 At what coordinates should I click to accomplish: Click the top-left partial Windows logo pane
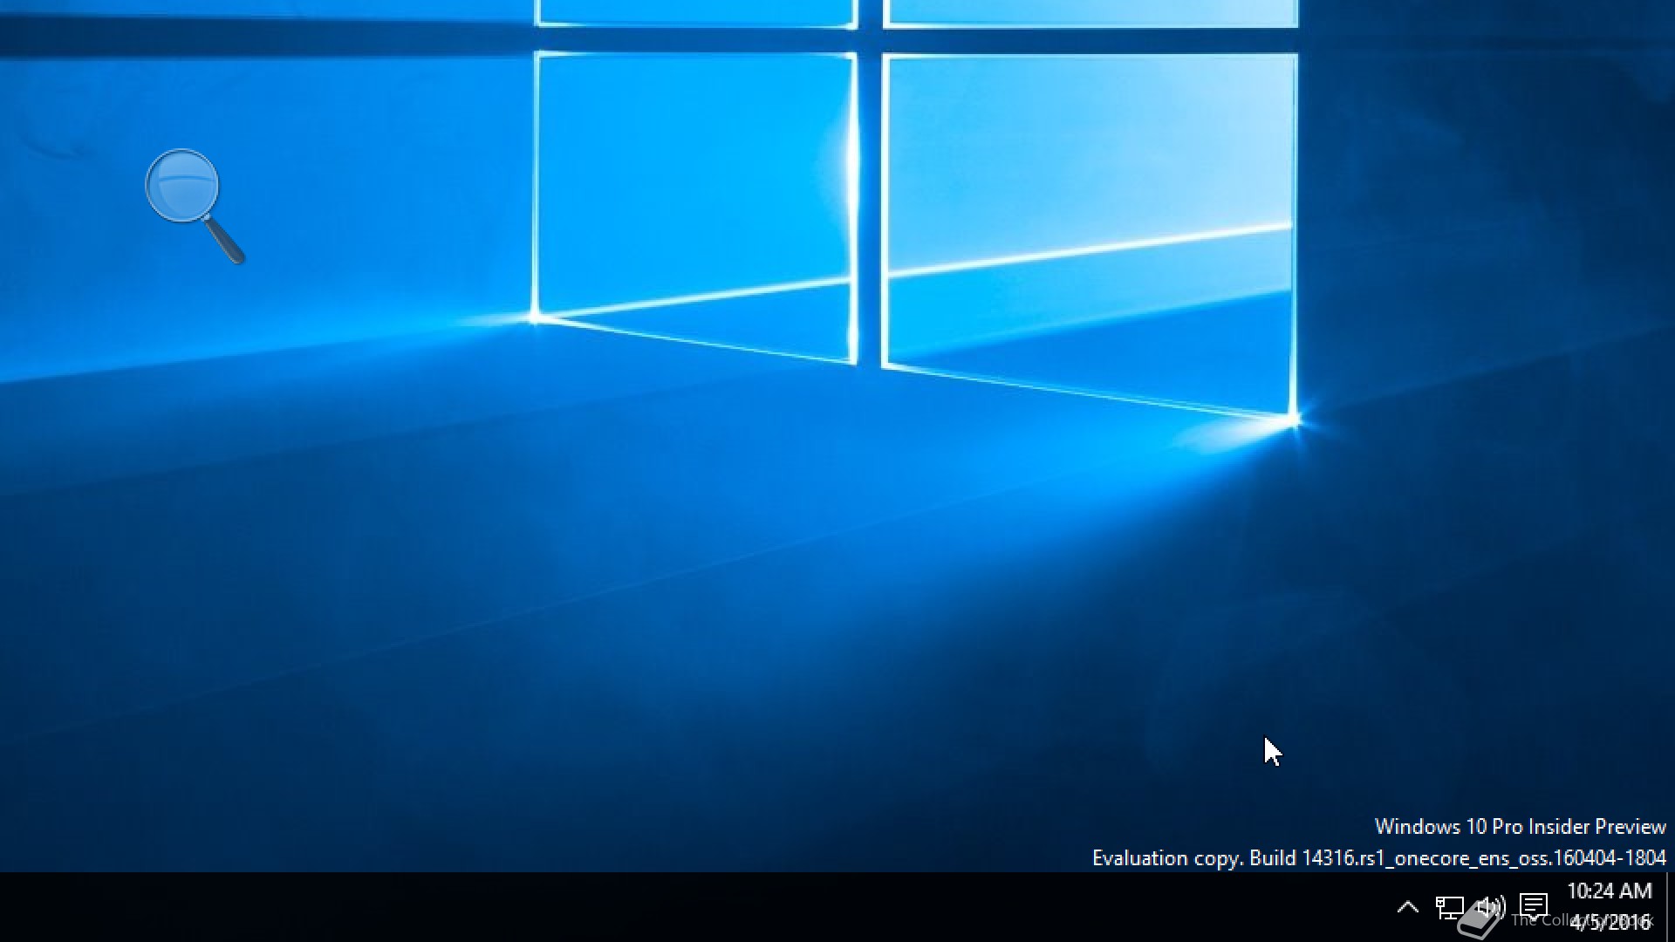[695, 12]
